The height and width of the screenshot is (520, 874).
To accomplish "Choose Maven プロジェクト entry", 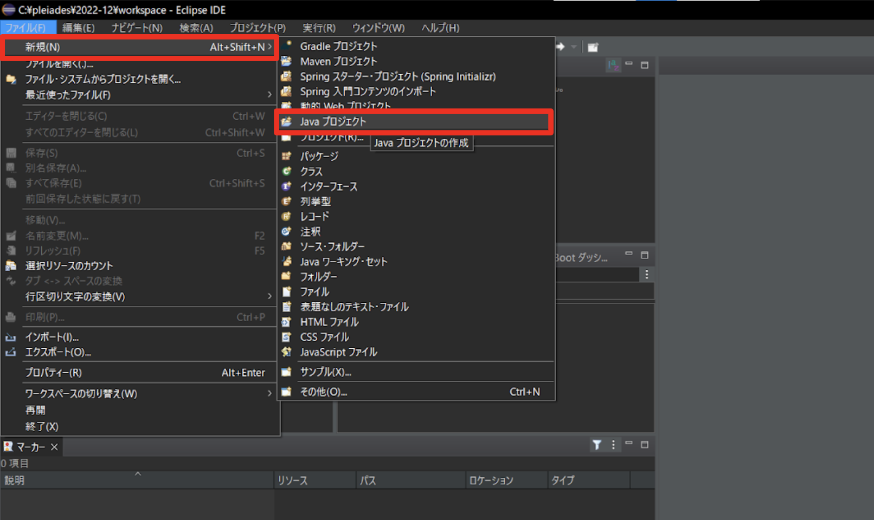I will point(416,61).
